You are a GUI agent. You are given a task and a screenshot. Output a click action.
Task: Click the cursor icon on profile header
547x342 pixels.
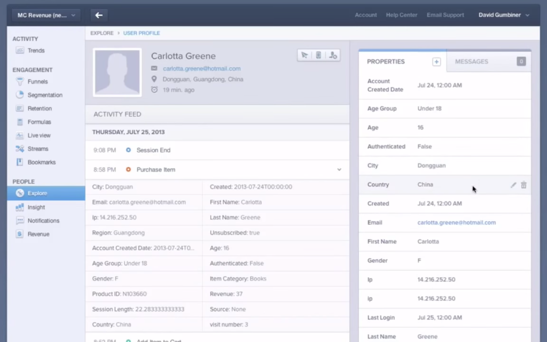point(304,55)
